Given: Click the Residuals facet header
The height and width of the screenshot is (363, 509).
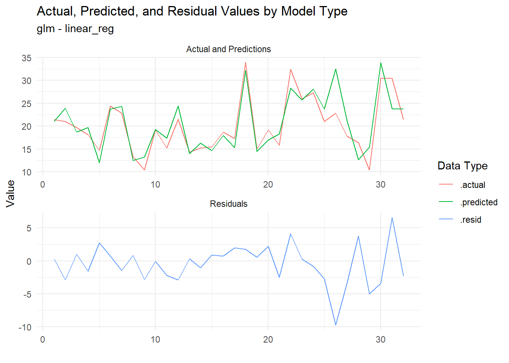Looking at the screenshot, I should [228, 204].
